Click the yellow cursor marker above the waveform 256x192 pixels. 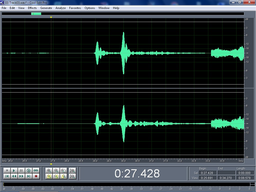[x=51, y=17]
